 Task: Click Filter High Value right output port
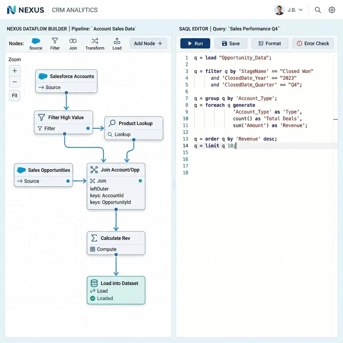88,128
